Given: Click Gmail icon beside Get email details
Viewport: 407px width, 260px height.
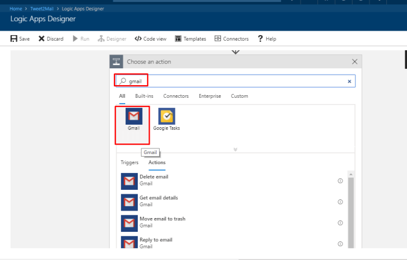Looking at the screenshot, I should point(129,202).
